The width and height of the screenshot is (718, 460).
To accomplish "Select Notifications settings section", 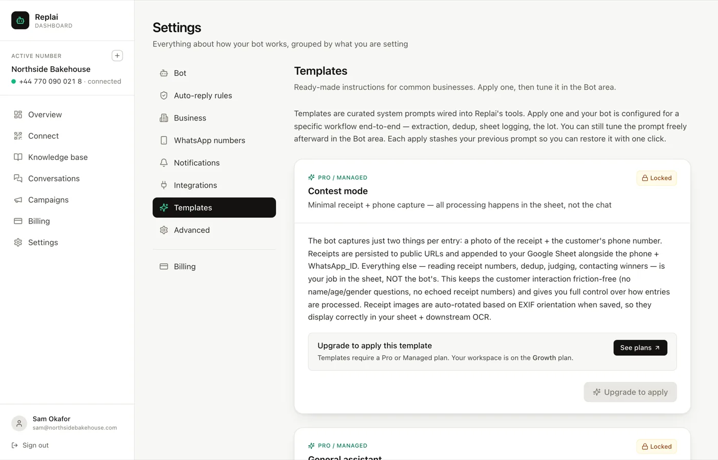I will [214, 163].
